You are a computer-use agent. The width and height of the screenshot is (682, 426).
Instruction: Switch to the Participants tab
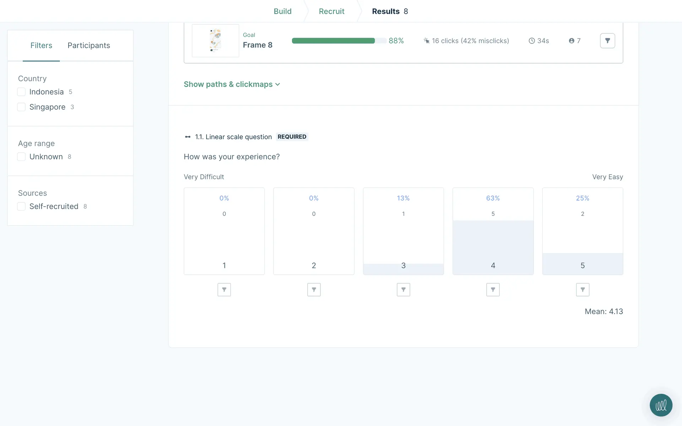coord(88,45)
